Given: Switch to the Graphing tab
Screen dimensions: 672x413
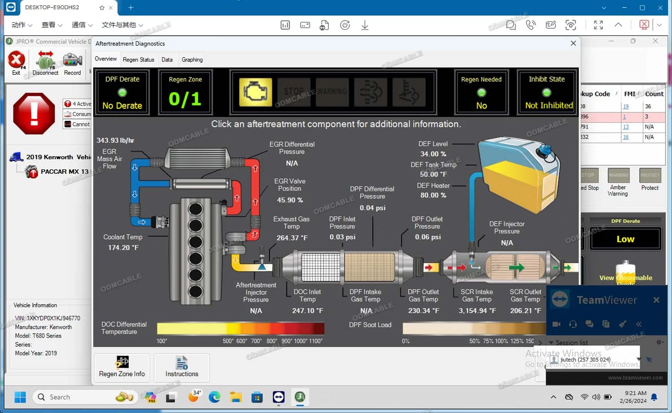Looking at the screenshot, I should click(192, 60).
